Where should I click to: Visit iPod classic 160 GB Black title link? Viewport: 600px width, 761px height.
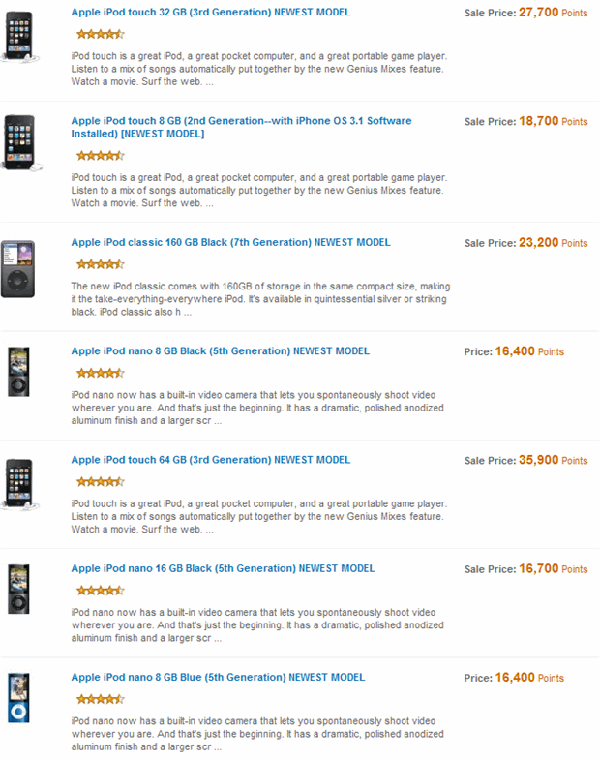(230, 242)
